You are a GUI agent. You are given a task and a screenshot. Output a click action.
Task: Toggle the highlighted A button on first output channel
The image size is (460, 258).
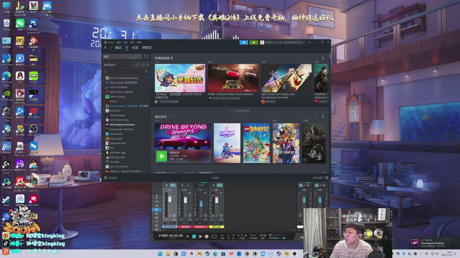click(x=301, y=185)
